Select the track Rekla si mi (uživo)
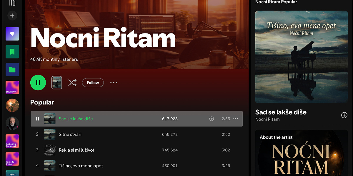The width and height of the screenshot is (353, 176). (136, 150)
